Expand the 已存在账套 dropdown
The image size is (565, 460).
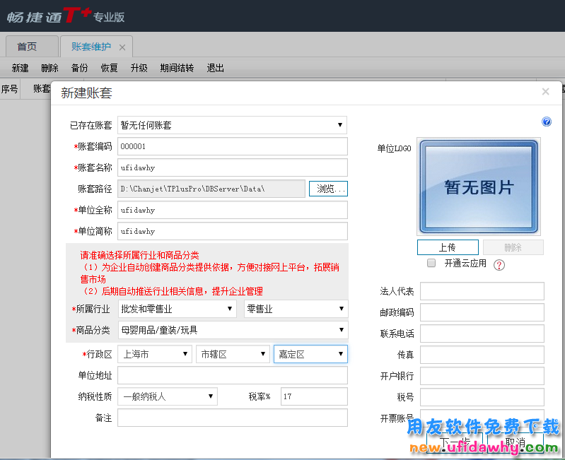tap(232, 125)
